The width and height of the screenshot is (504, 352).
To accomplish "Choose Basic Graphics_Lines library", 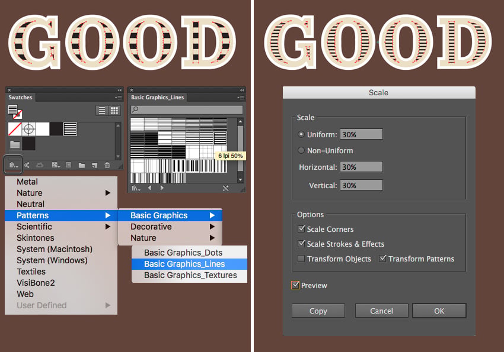I will point(189,264).
